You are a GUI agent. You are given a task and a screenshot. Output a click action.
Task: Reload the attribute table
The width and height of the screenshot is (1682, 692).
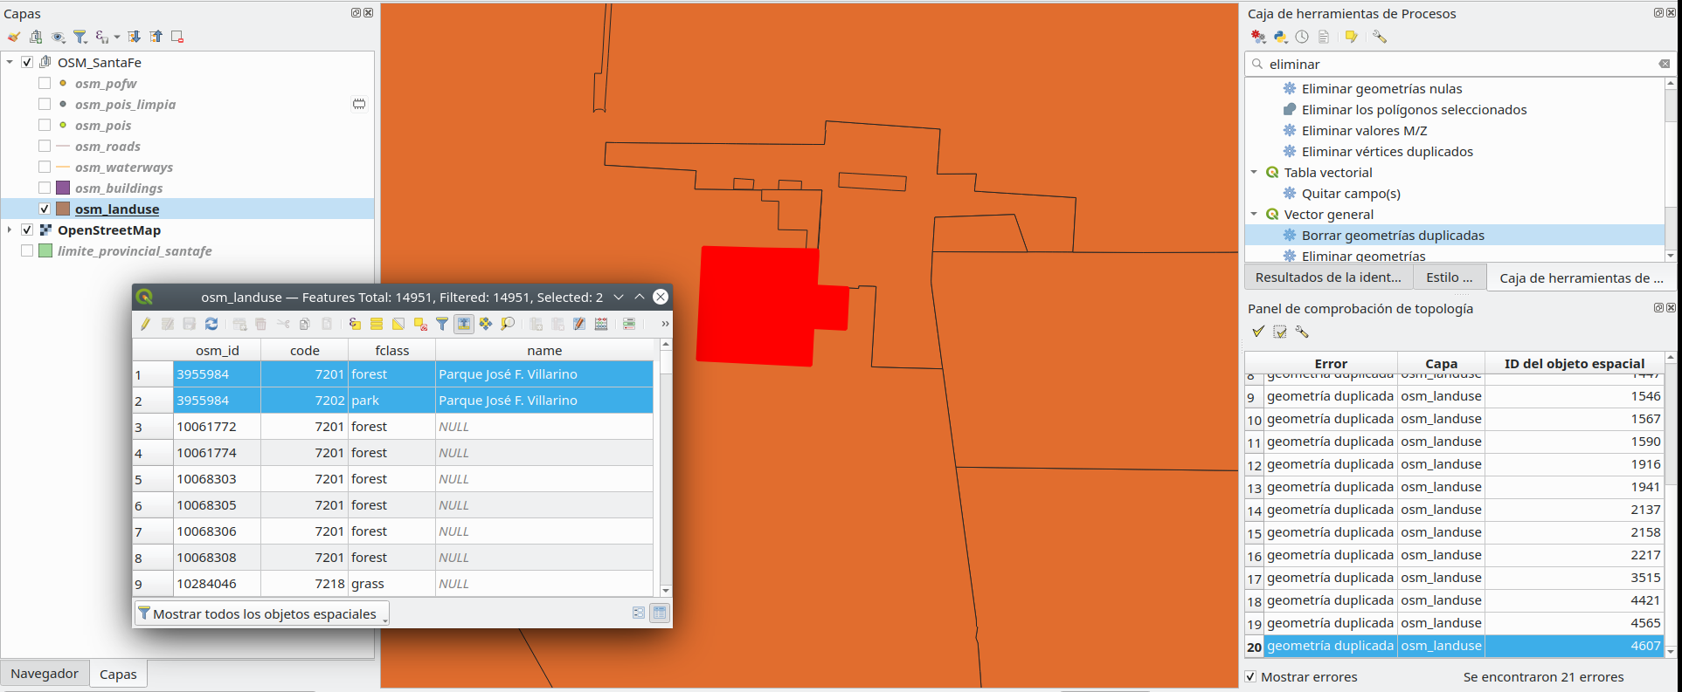tap(211, 324)
